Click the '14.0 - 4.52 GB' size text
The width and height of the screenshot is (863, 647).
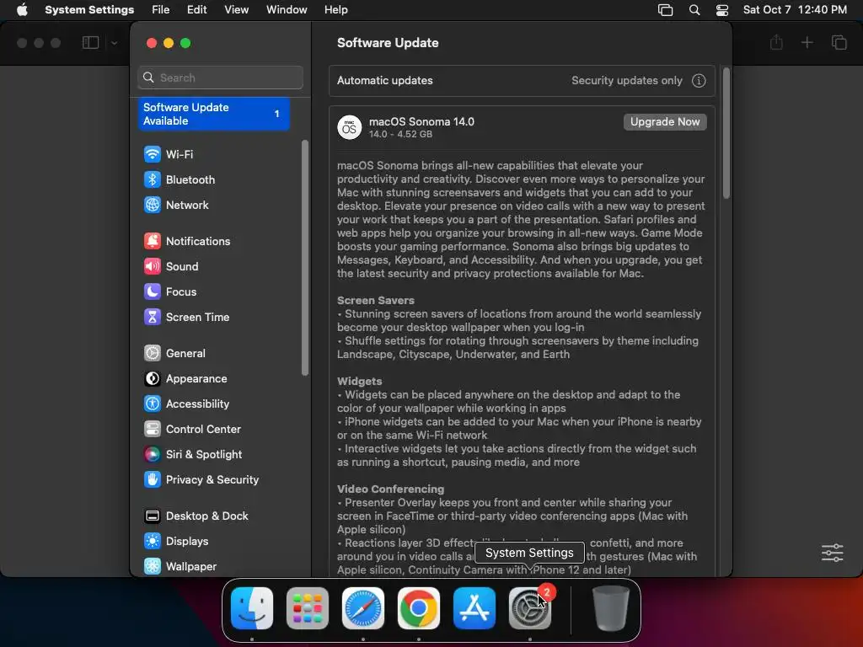tap(400, 134)
